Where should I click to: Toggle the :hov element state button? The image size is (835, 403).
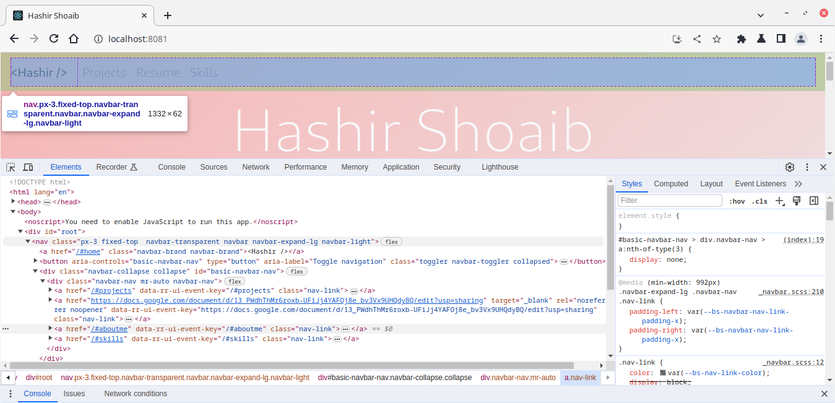tap(737, 201)
